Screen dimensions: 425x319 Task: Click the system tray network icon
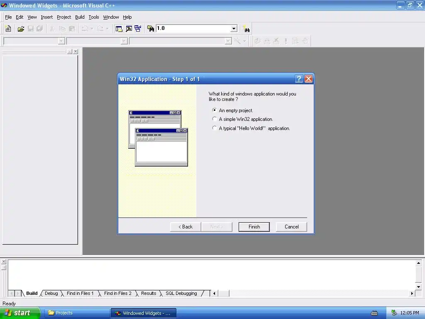click(x=394, y=313)
